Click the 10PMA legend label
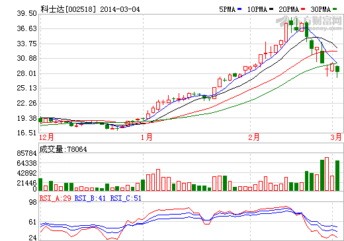Screen dimensions: 344x241 [257, 9]
